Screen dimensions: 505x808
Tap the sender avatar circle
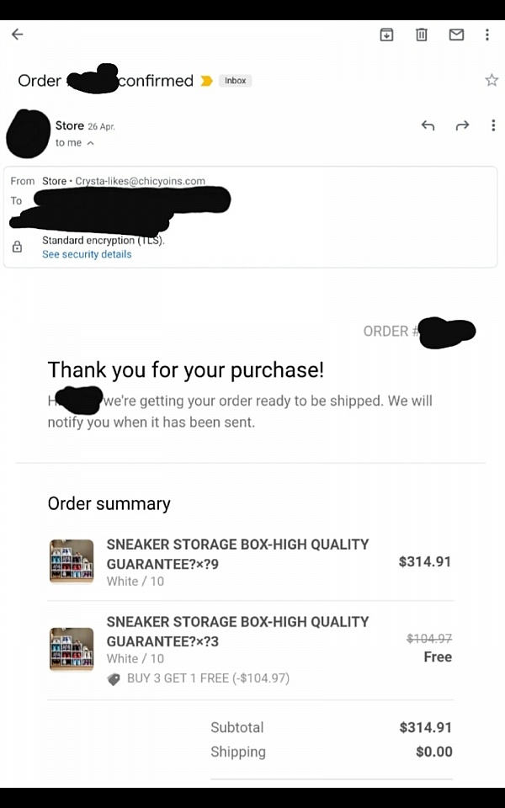point(29,134)
